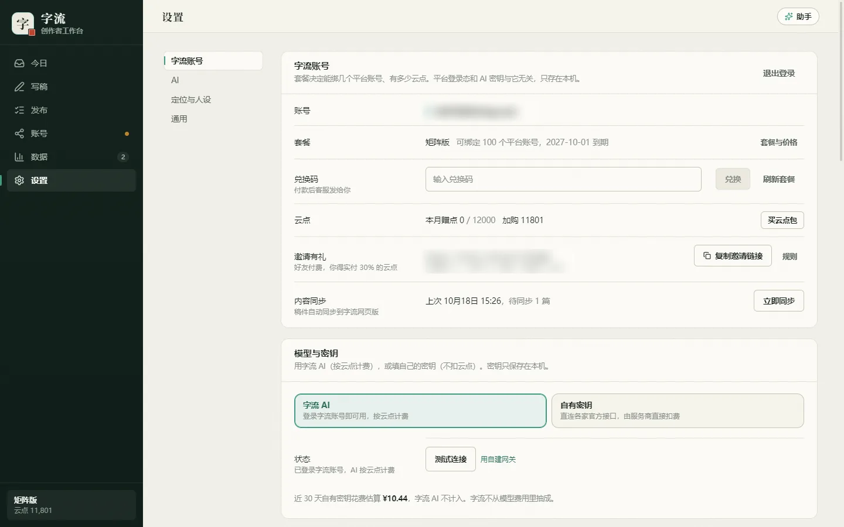Click the 复制邀请链接 button
This screenshot has width=844, height=527.
pos(733,256)
